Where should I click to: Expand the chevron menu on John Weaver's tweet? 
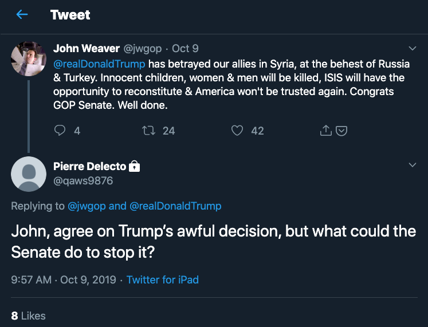pos(412,48)
